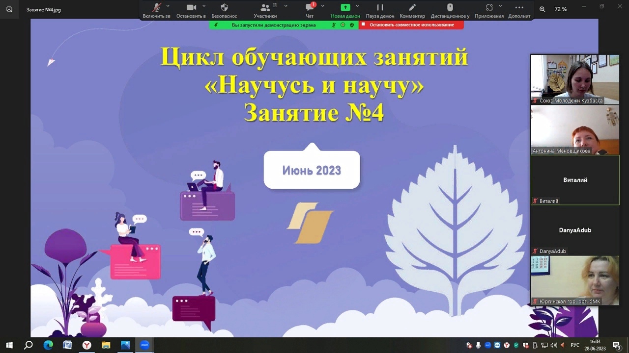Viewport: 629px width, 353px height.
Task: Click Остановить совместное использование red button
Action: (x=411, y=25)
